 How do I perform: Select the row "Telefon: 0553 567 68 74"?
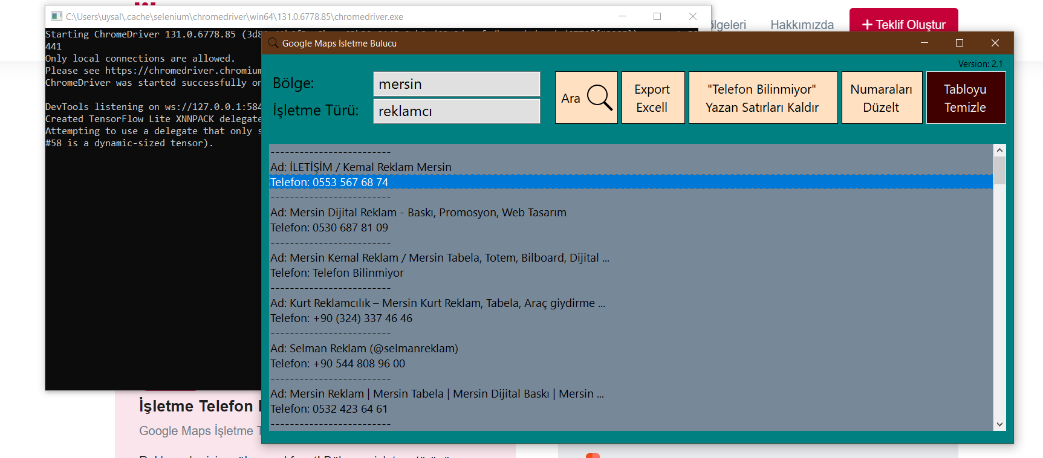[x=631, y=182]
